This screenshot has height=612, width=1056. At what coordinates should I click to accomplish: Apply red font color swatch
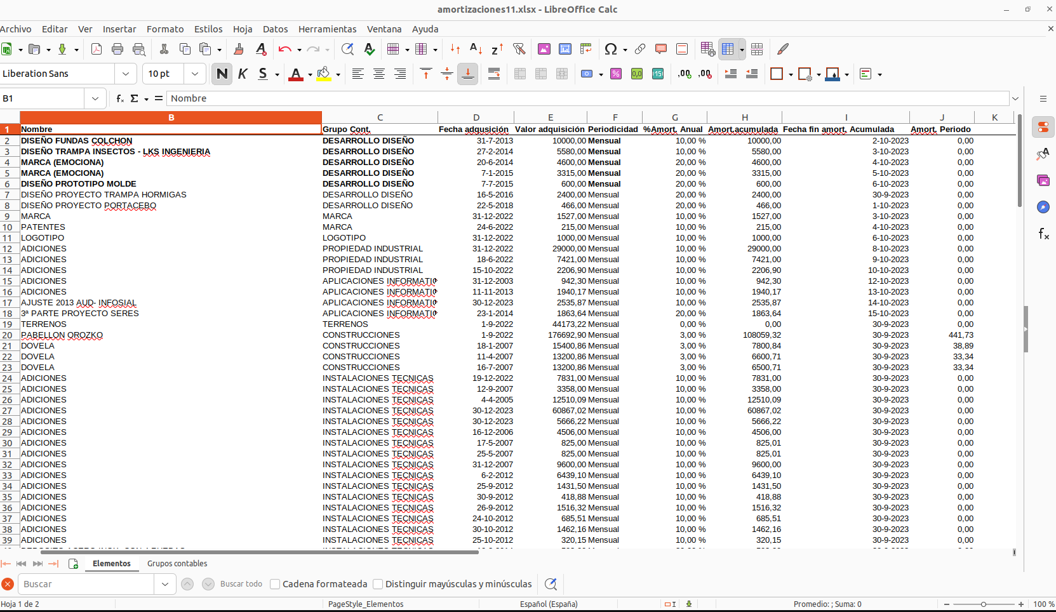click(296, 74)
